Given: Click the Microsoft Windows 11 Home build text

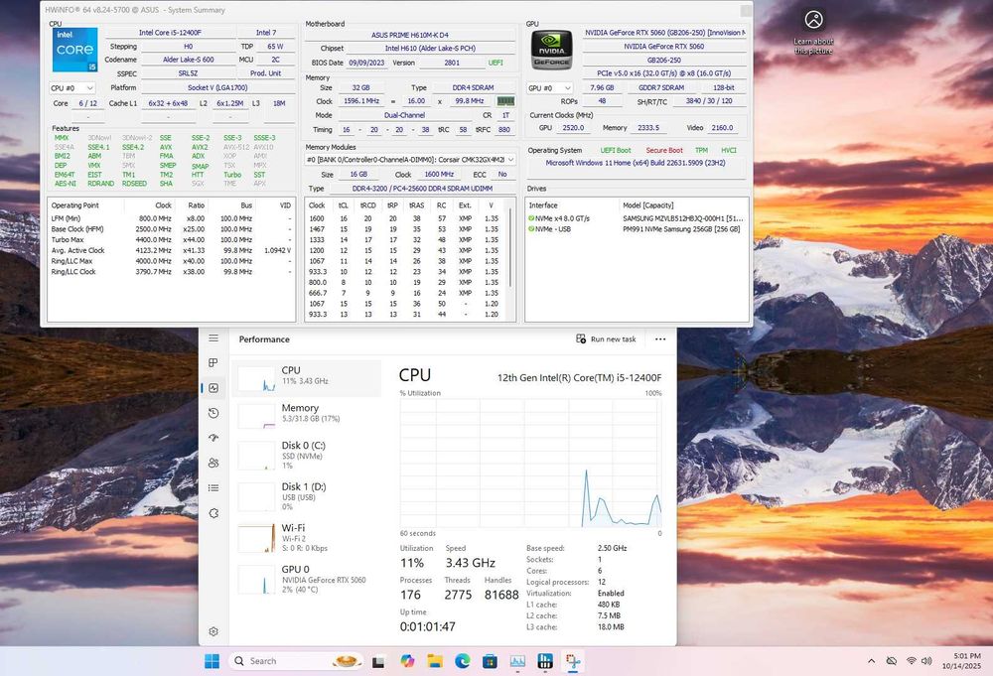Looking at the screenshot, I should coord(636,163).
